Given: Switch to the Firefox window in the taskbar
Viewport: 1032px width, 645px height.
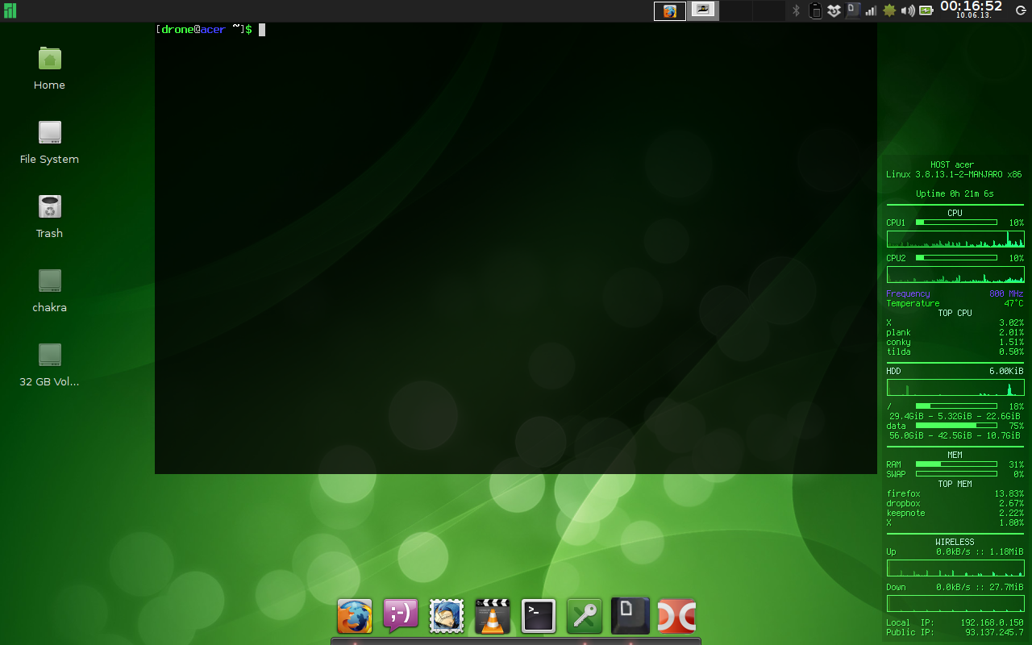Looking at the screenshot, I should click(x=670, y=10).
